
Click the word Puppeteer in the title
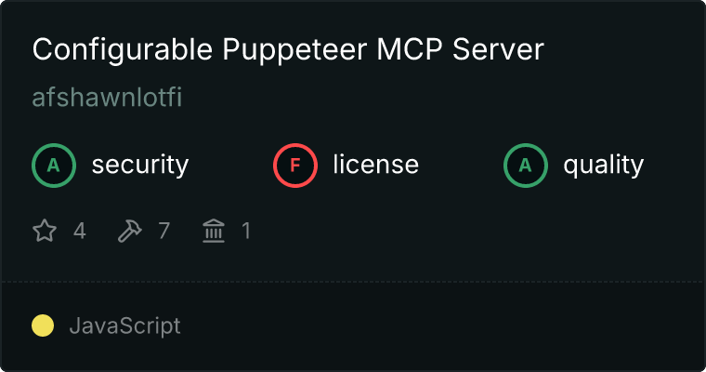point(294,50)
